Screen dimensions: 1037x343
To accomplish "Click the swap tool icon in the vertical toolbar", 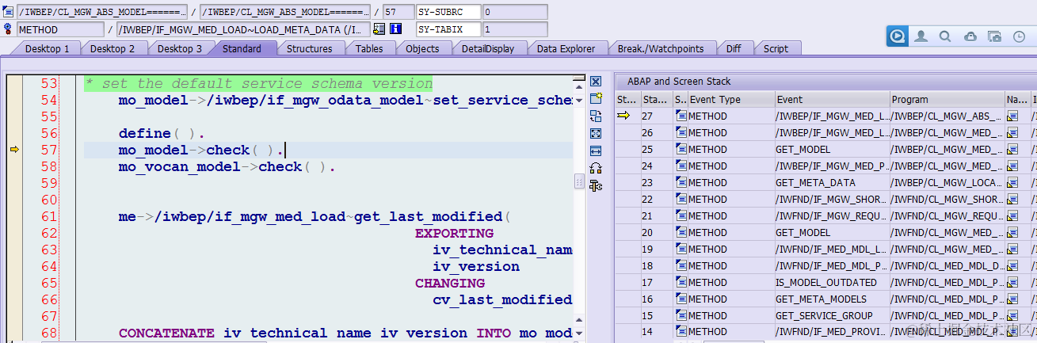I will pyautogui.click(x=596, y=116).
